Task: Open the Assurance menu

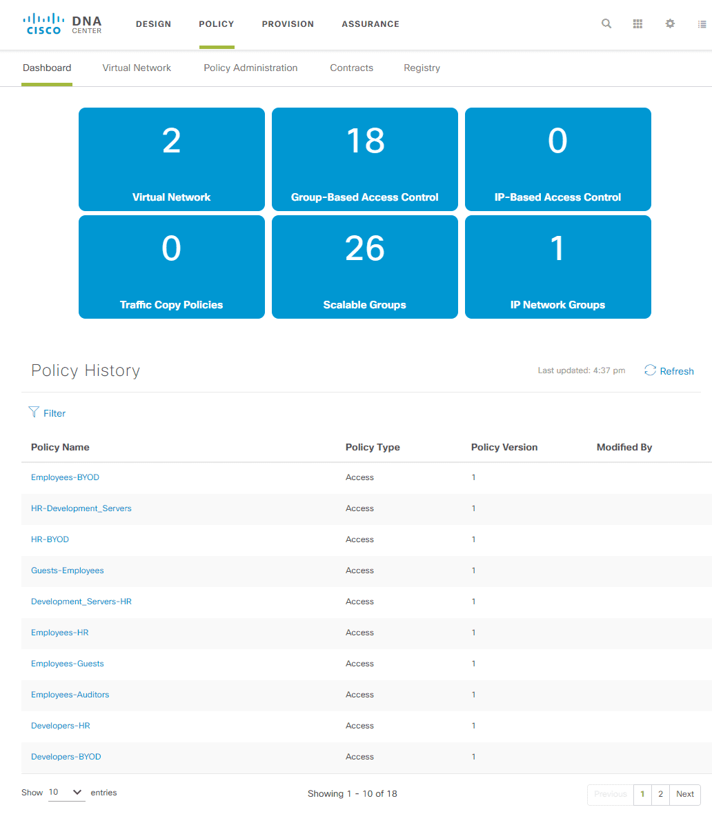Action: point(370,24)
